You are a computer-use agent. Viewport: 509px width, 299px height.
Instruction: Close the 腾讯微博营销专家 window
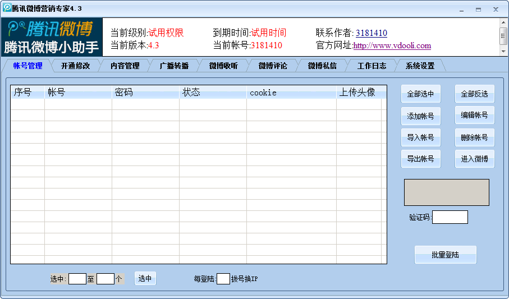pyautogui.click(x=496, y=10)
